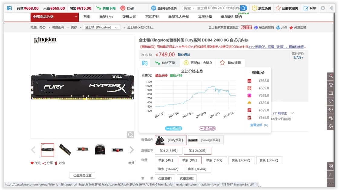Select the 优惠套装1 bundle
Screen dimensions: 339x191
tap(165, 178)
